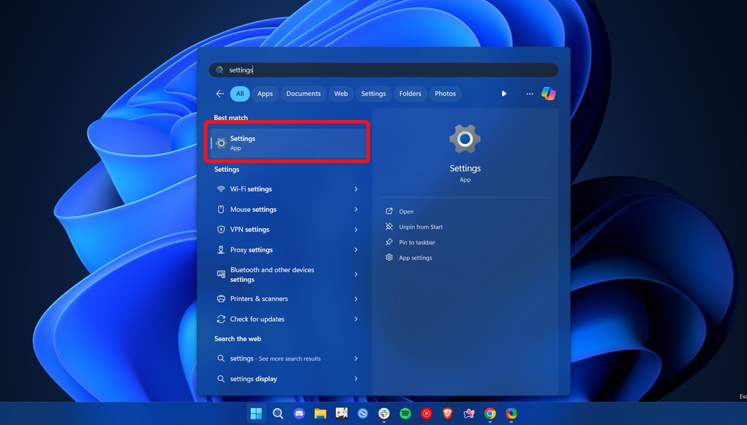Switch to the Settings filter tab
This screenshot has width=747, height=425.
coord(373,94)
